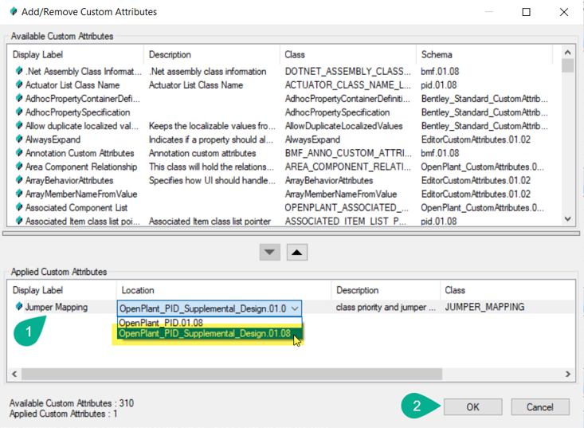This screenshot has height=428, width=584.
Task: Select the Annotation Custom Attributes row icon
Action: [18, 153]
